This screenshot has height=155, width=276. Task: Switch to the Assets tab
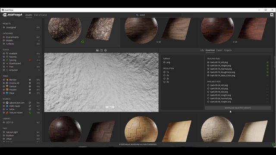tap(28, 15)
